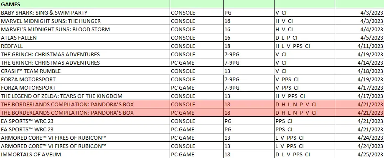Select the CRASH™ TEAM RUMBLE cell
384x158 pixels.
click(x=85, y=71)
